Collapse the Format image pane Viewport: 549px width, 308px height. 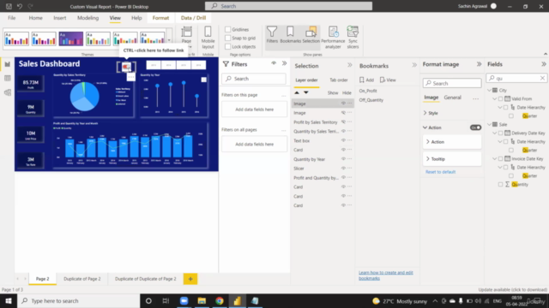pyautogui.click(x=479, y=64)
